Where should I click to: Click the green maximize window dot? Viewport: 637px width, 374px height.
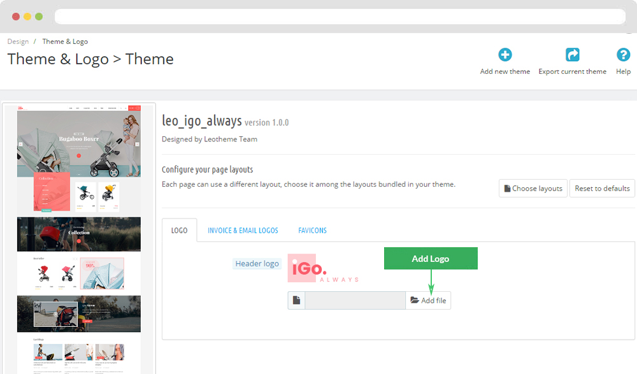pos(39,16)
